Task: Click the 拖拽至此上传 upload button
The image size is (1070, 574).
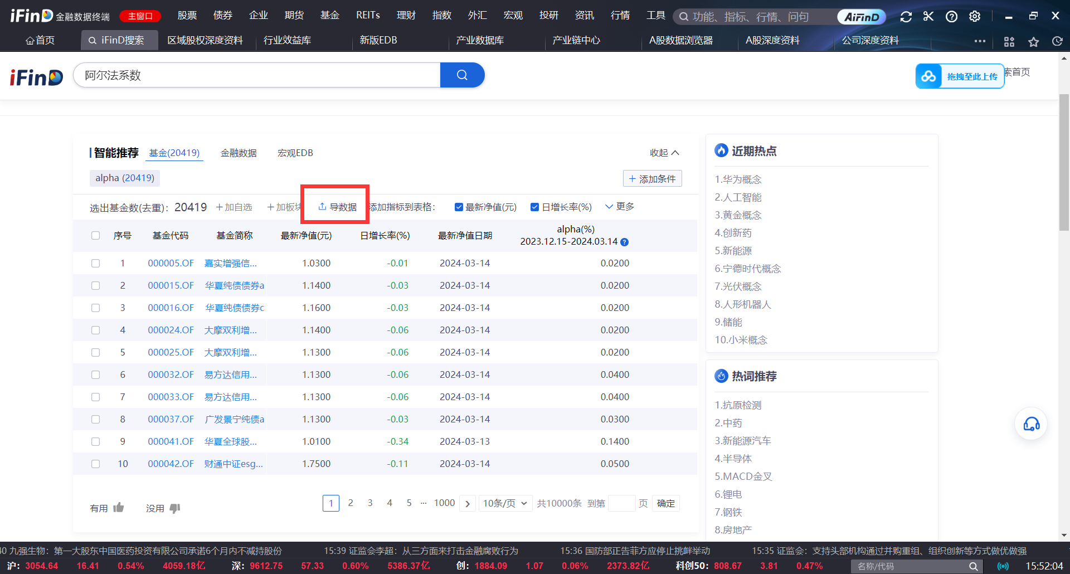Action: coord(960,76)
